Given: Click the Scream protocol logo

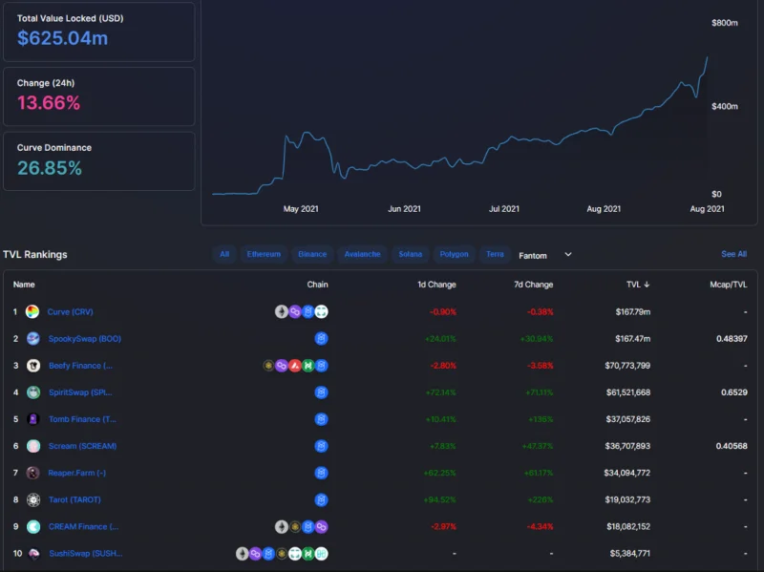Looking at the screenshot, I should point(33,446).
